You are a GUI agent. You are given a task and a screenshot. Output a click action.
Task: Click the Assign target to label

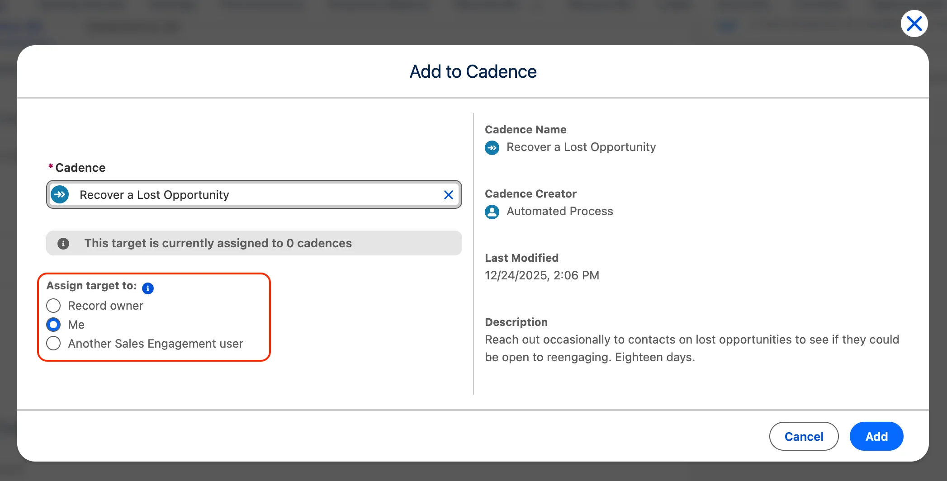coord(91,286)
